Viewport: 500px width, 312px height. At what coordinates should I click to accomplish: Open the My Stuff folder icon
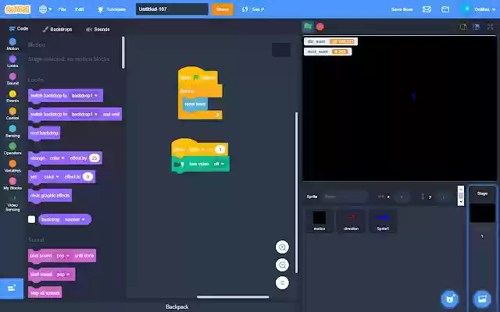click(x=445, y=9)
